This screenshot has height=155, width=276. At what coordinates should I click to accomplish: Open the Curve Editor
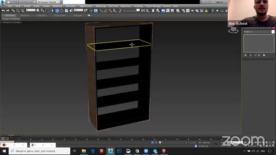(x=168, y=11)
